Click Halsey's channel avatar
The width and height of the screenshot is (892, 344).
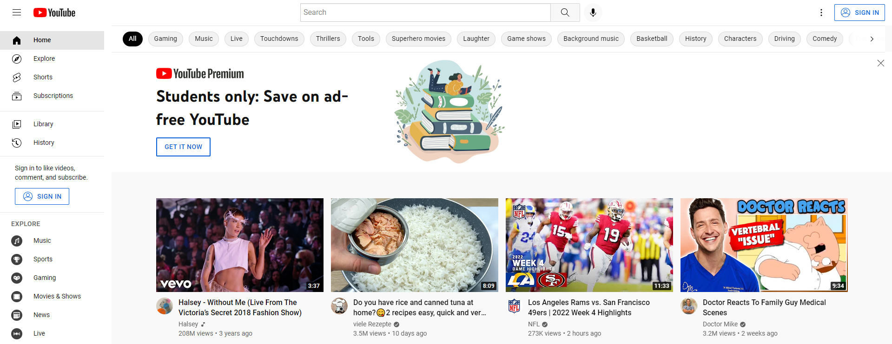(x=165, y=306)
